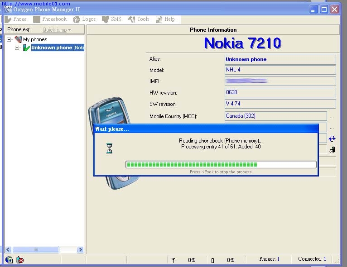
Task: Select Unknown phone tree item
Action: (x=58, y=48)
